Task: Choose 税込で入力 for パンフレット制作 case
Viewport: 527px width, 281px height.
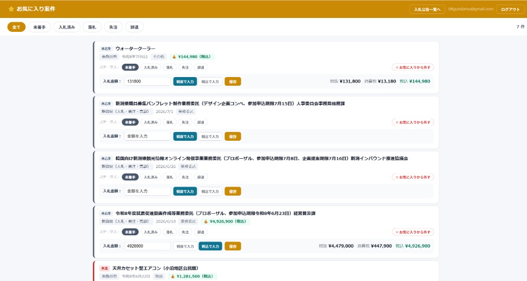Action: click(210, 137)
